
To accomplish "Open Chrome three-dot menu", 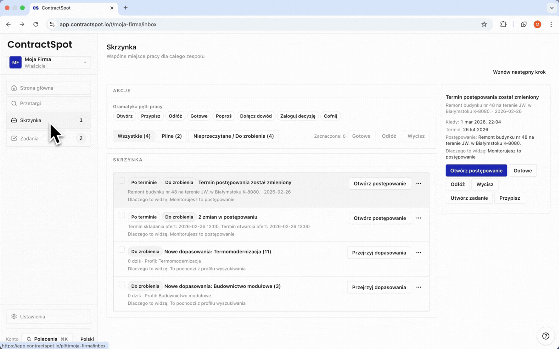I will [x=551, y=24].
